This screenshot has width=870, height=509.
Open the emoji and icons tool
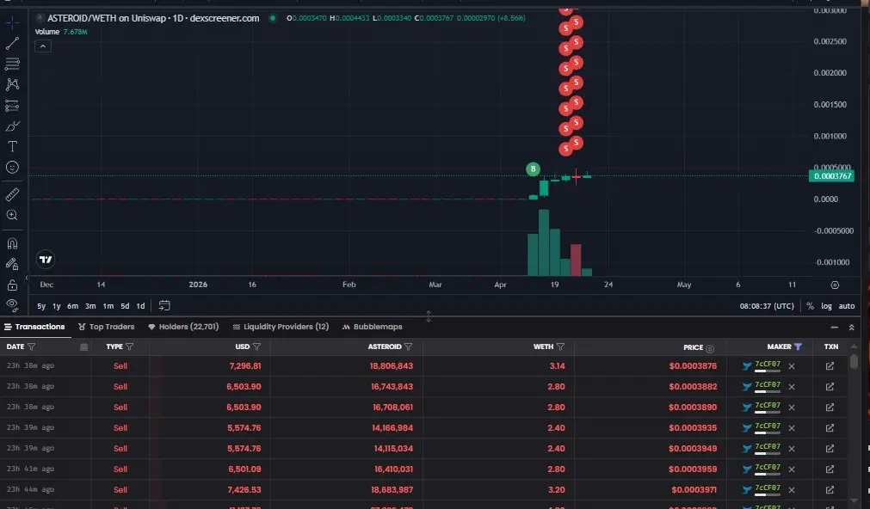coord(12,168)
